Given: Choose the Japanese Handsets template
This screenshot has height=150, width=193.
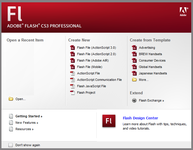Looking at the screenshot, I should pos(153,73).
